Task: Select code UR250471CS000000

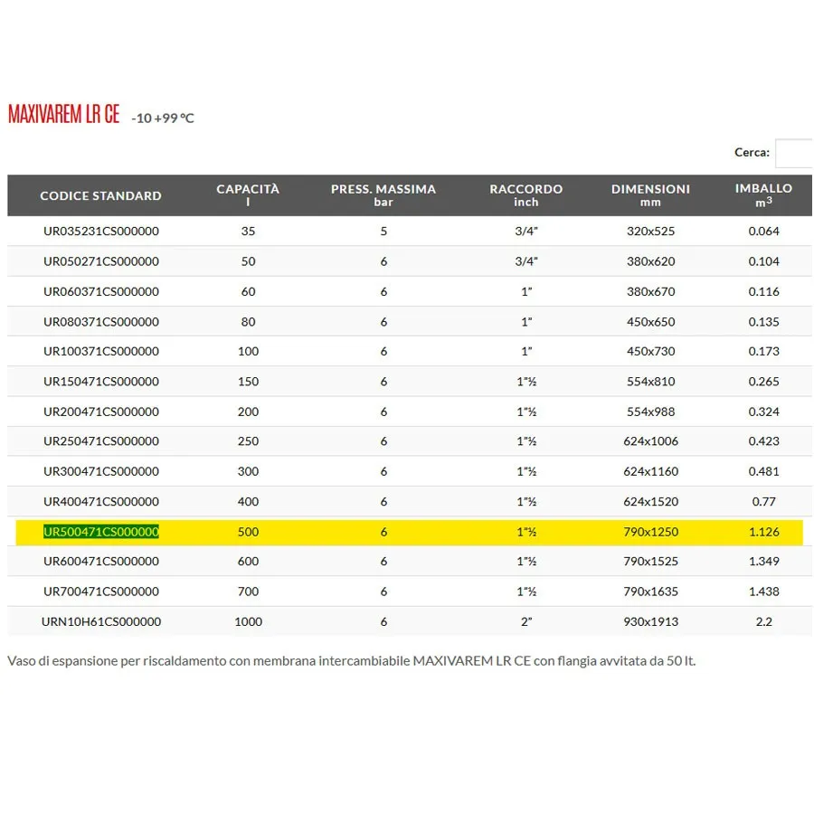Action: click(101, 440)
